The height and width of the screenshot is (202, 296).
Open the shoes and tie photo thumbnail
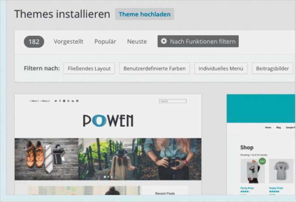pos(46,159)
